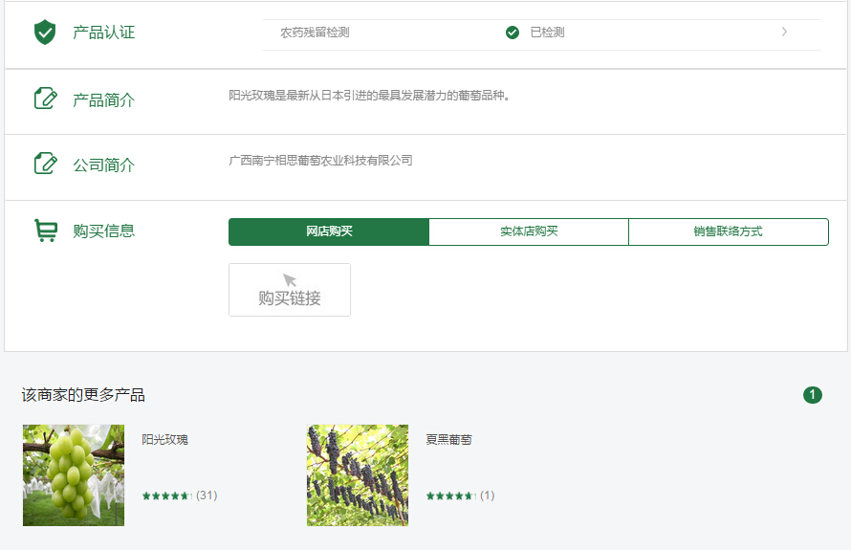The width and height of the screenshot is (851, 550).
Task: Open the 购买链接 button
Action: 290,290
